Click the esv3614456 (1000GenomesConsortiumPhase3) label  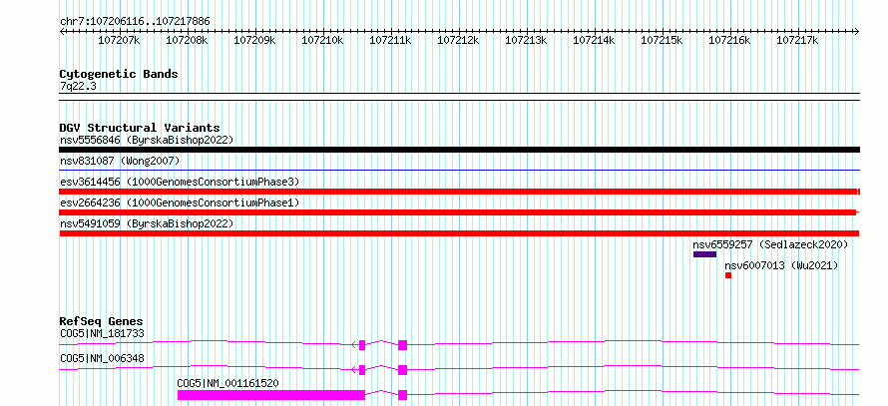pos(180,182)
